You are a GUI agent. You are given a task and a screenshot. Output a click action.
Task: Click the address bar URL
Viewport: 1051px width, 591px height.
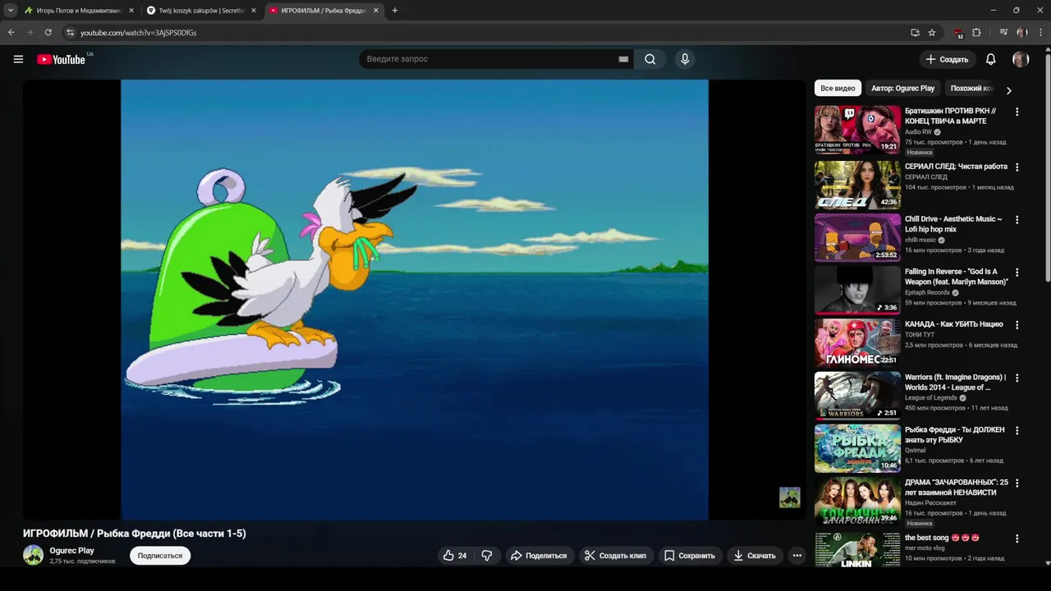(138, 33)
